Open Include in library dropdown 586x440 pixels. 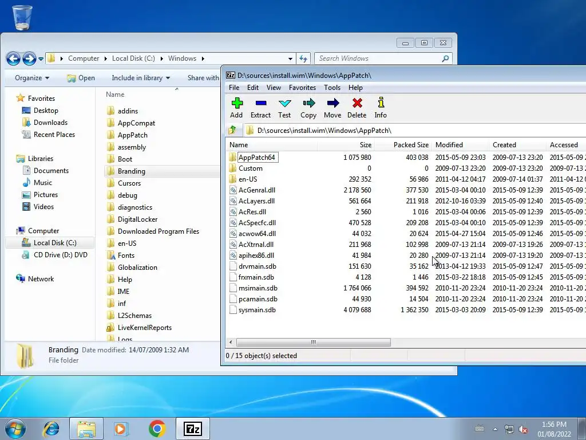coord(141,78)
